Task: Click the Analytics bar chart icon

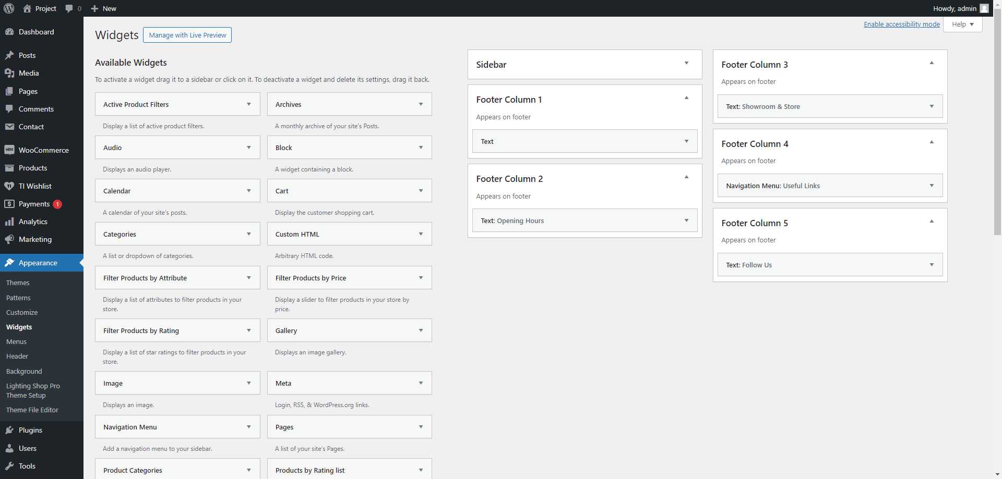Action: click(x=9, y=222)
